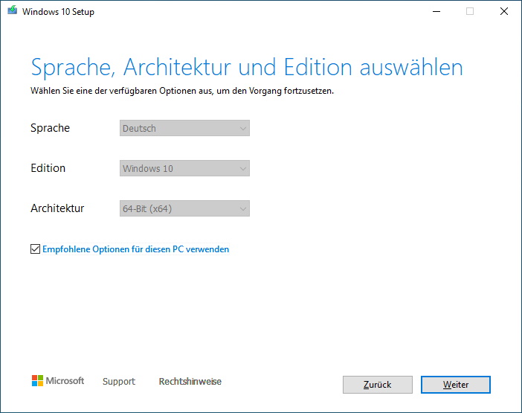
Task: Click the Sprache field label
Action: tap(51, 128)
